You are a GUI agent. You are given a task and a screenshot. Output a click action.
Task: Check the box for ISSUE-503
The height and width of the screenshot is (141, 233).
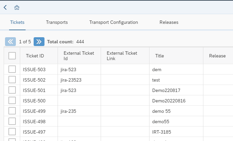point(12,69)
